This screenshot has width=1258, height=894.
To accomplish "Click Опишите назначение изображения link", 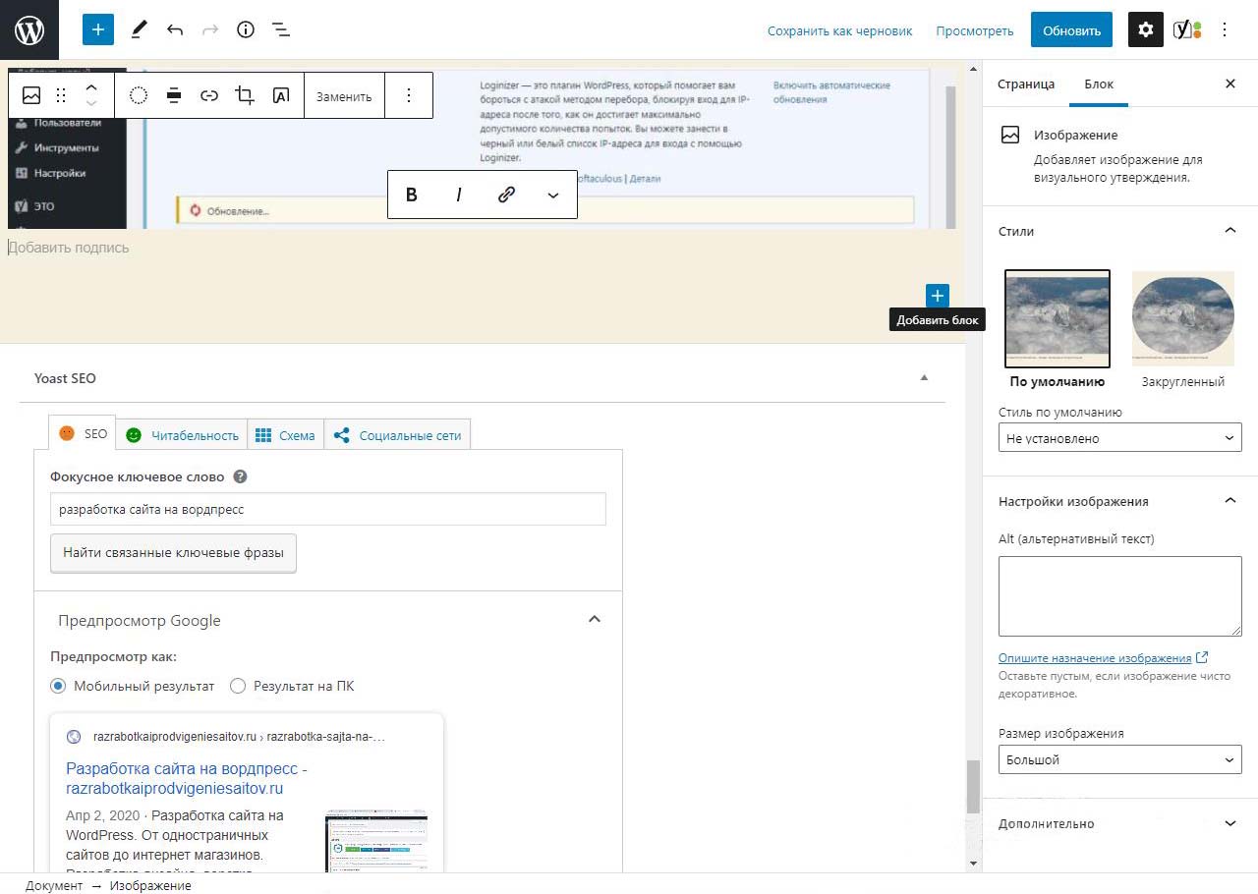I will pos(1095,658).
